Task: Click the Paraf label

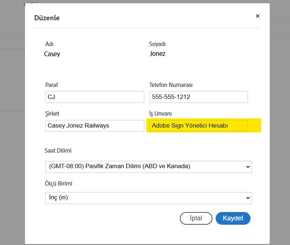Action: click(51, 85)
